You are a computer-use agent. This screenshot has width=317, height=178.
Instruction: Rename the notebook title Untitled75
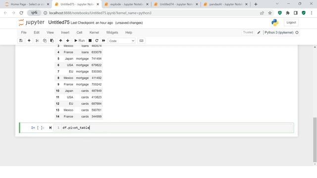point(59,22)
